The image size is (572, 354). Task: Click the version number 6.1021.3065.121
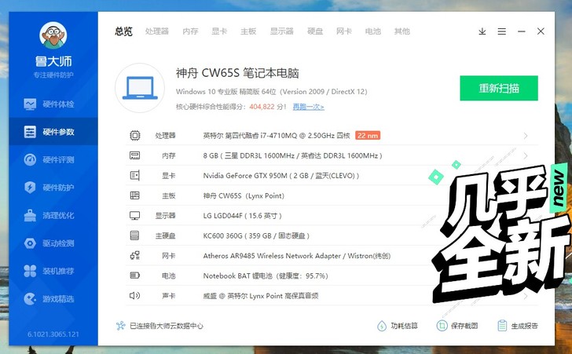(x=53, y=334)
